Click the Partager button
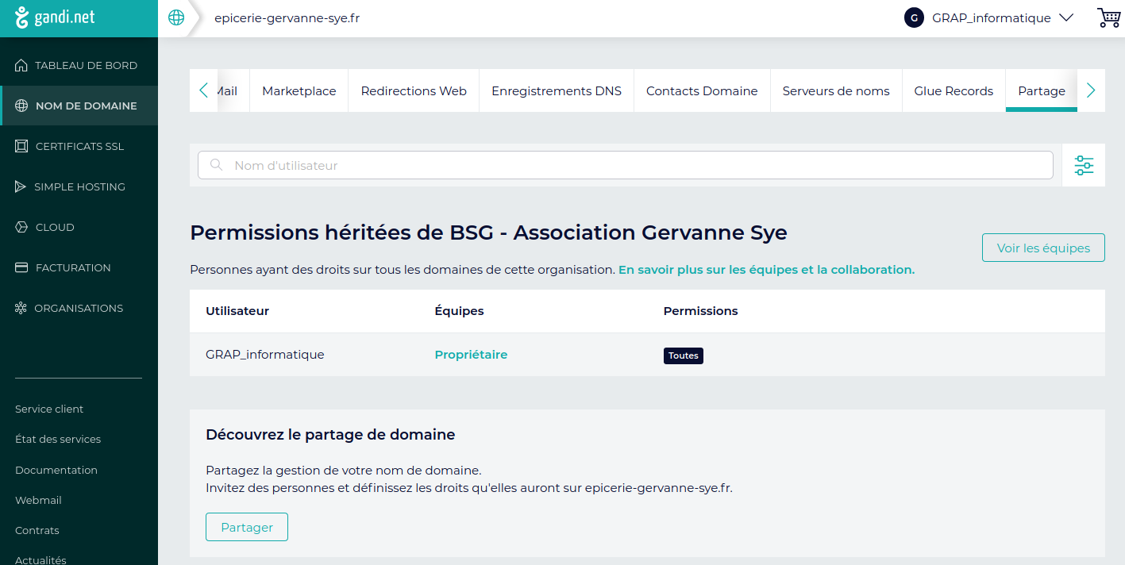1125x565 pixels. pyautogui.click(x=247, y=527)
